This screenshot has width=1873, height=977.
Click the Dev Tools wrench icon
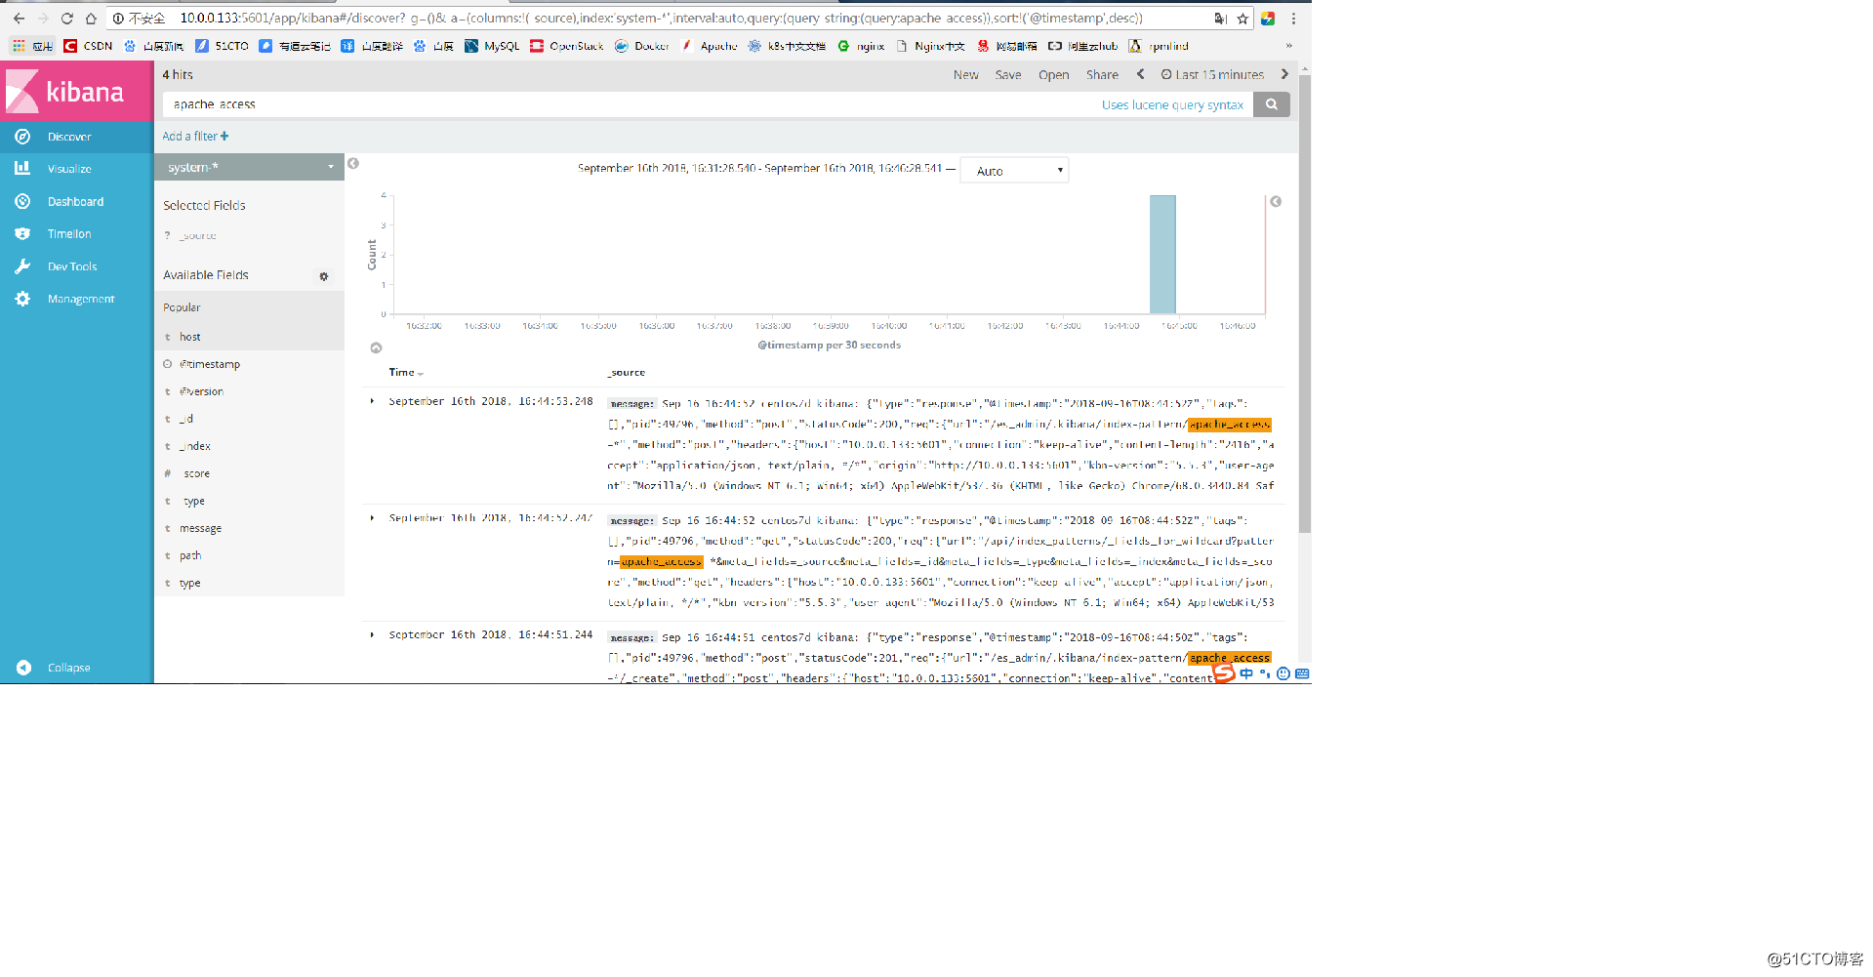pos(22,266)
